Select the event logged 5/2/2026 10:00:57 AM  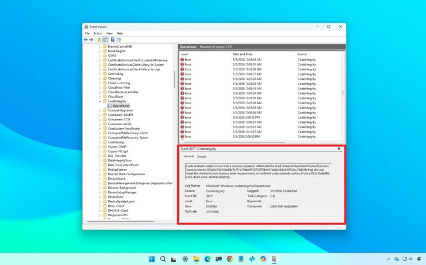click(260, 122)
